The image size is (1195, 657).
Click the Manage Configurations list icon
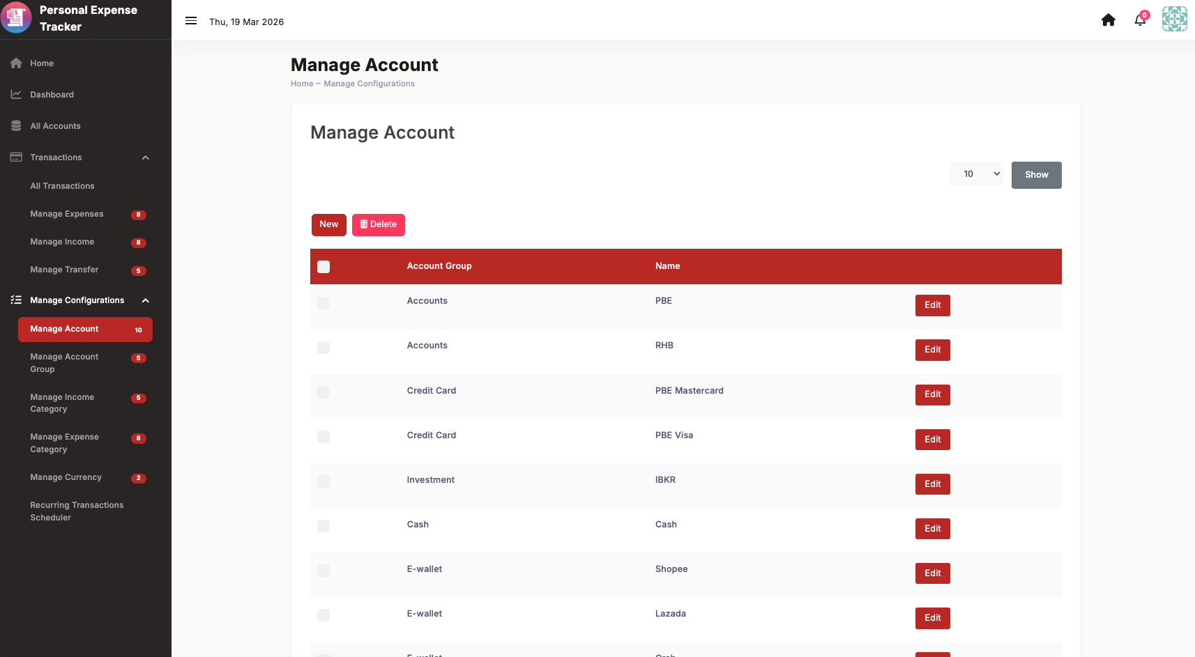point(16,300)
